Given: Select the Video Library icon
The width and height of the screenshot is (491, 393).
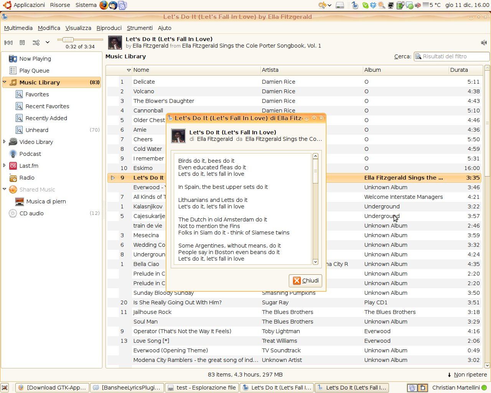Looking at the screenshot, I should [x=13, y=142].
